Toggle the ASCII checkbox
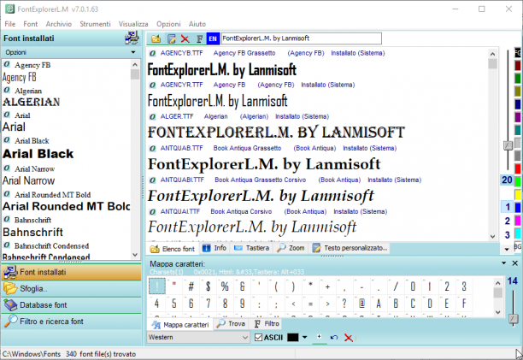This screenshot has height=360, width=523. click(x=258, y=337)
